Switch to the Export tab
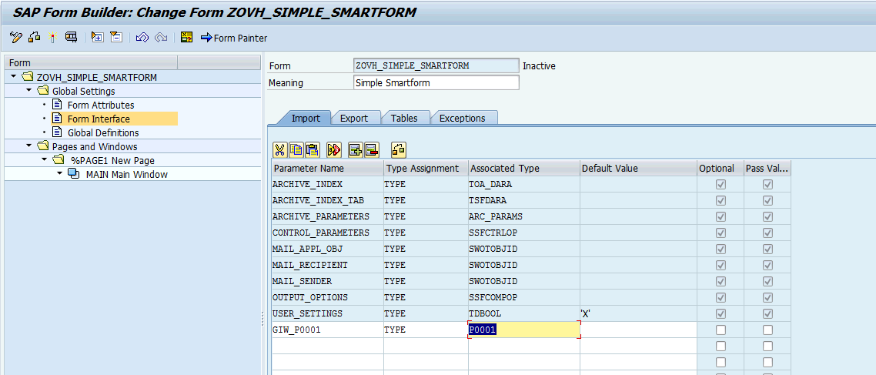The height and width of the screenshot is (375, 876). pyautogui.click(x=354, y=118)
